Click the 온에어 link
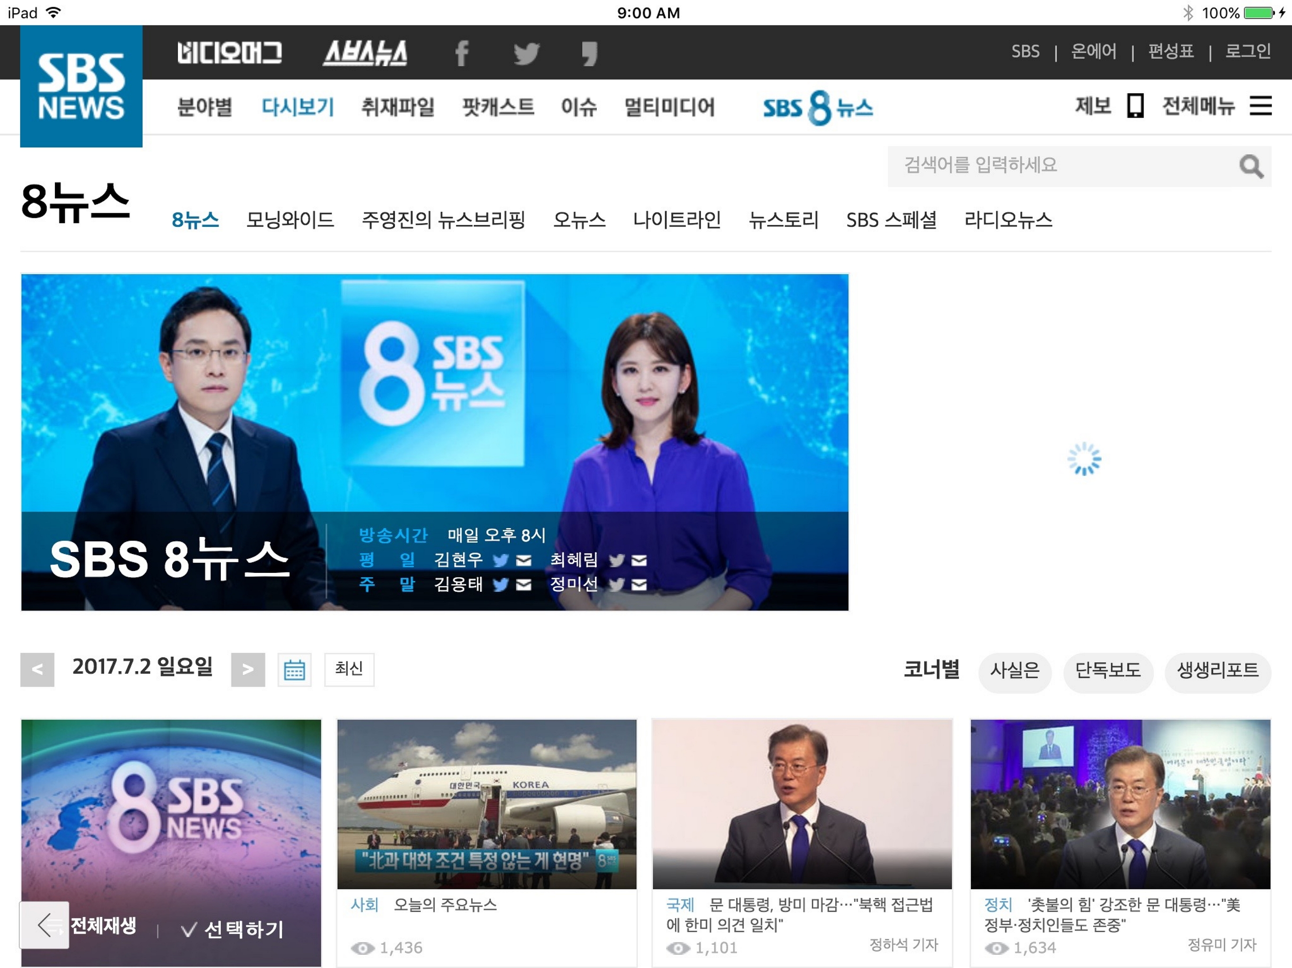Screen dimensions: 1292x968 pos(1093,52)
